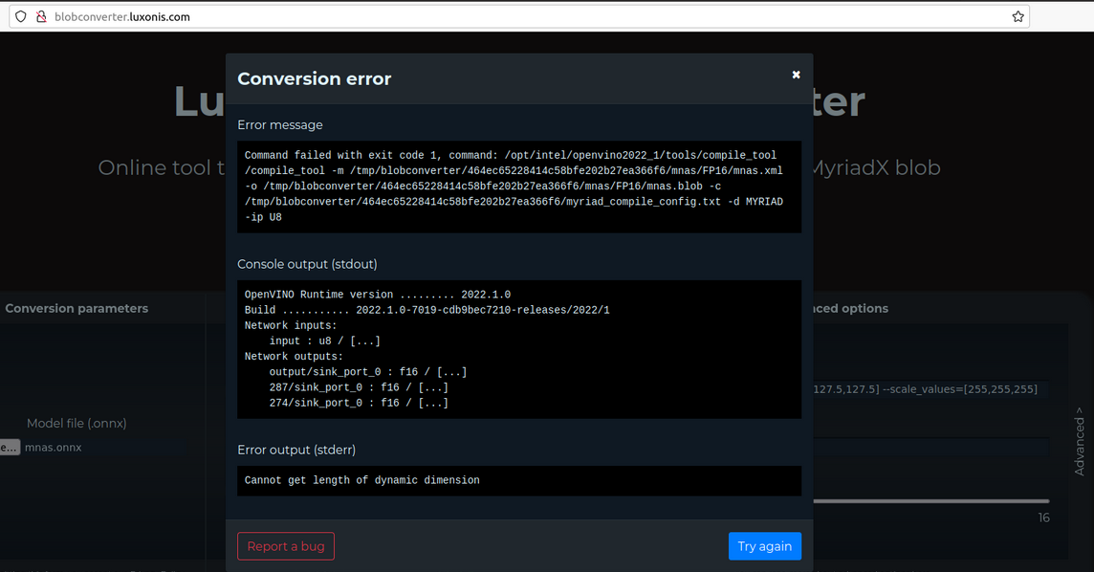
Task: Click the 'Cannot get length of dynamic dimension' text
Action: tap(362, 480)
